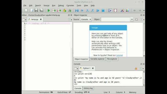Undock the Console pane

pos(141,64)
